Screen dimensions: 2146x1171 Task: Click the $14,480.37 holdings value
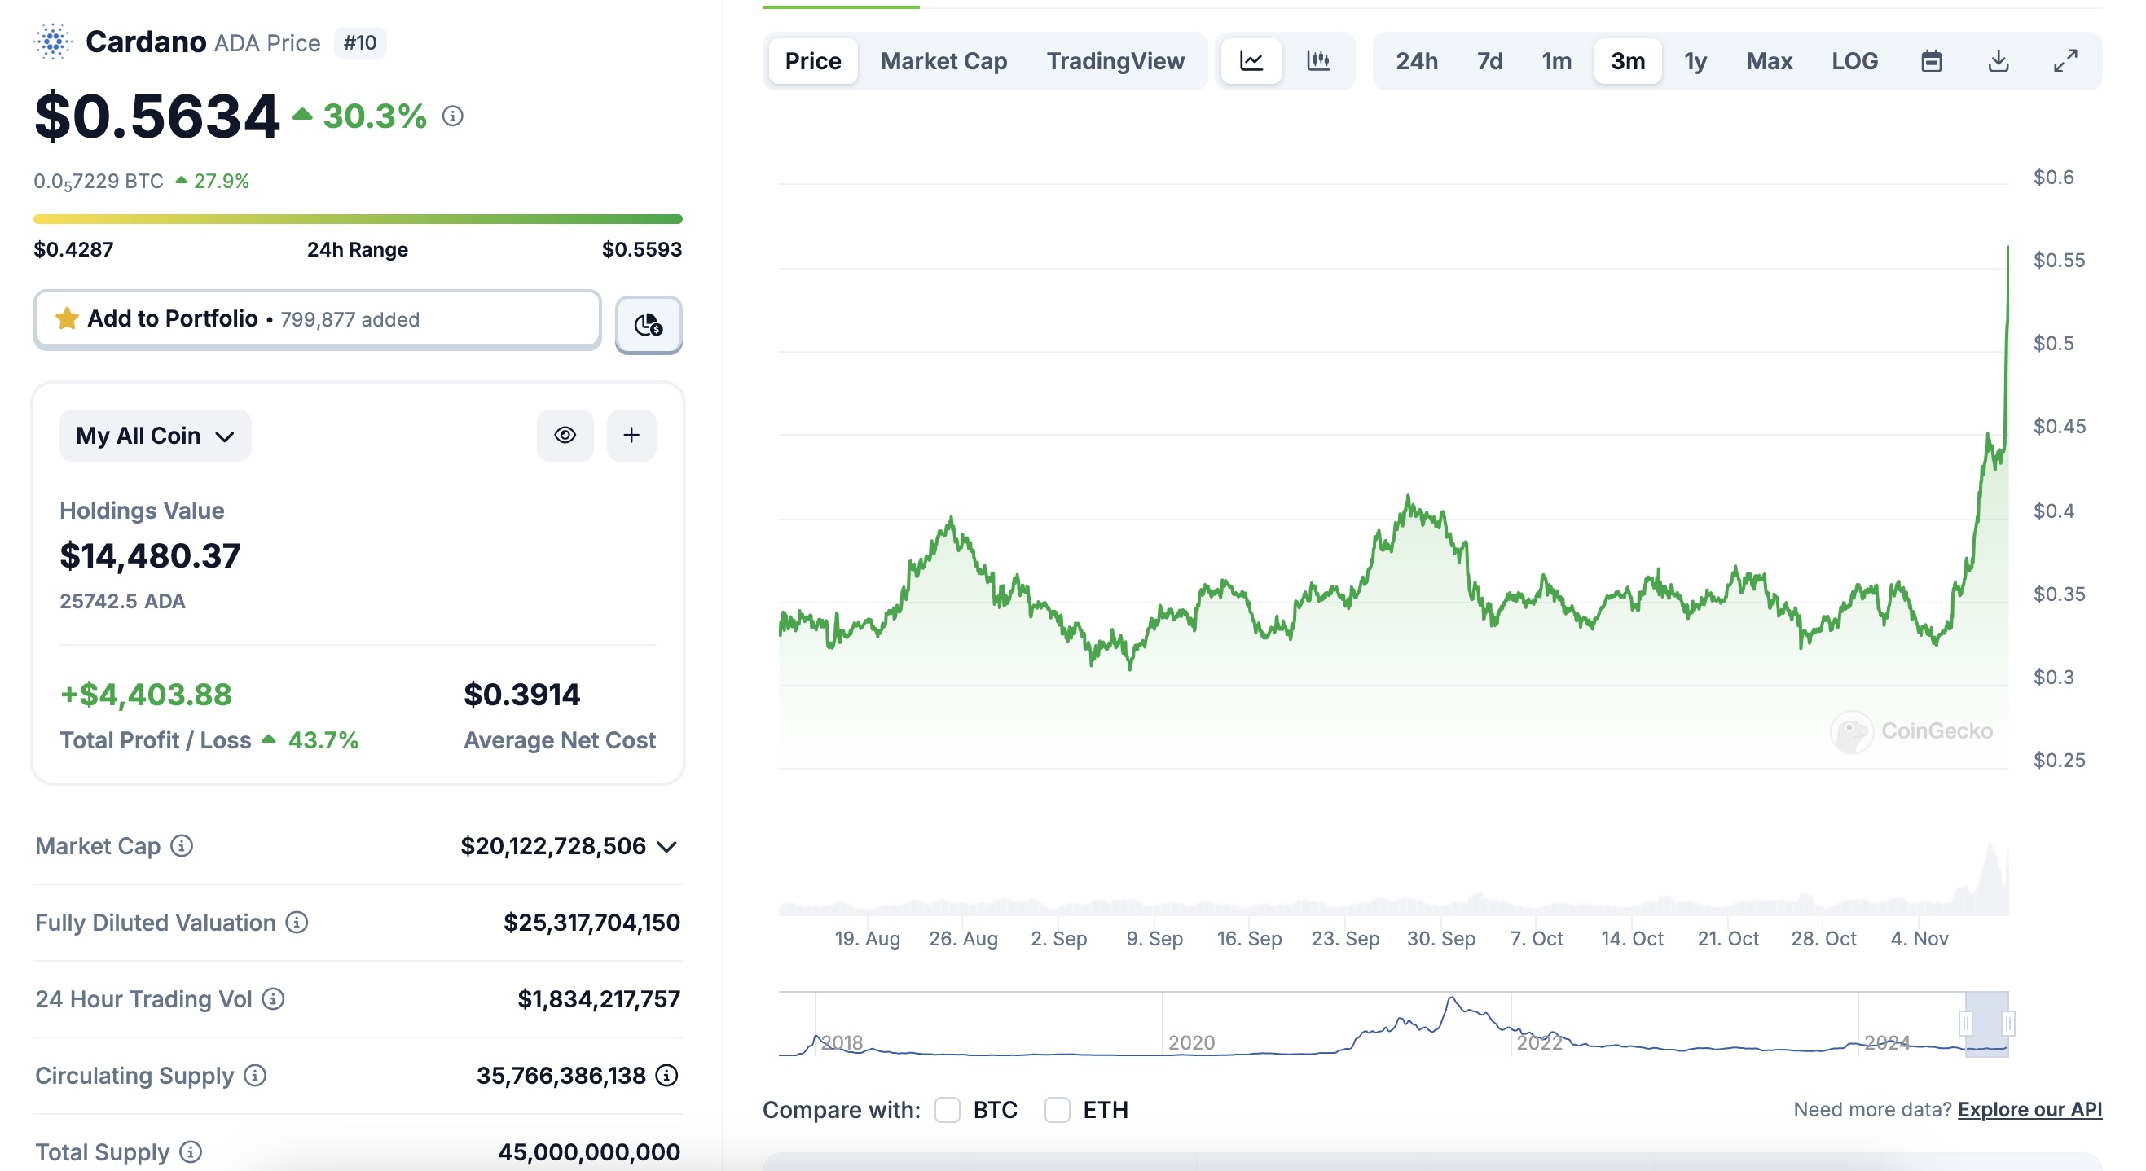[x=150, y=555]
